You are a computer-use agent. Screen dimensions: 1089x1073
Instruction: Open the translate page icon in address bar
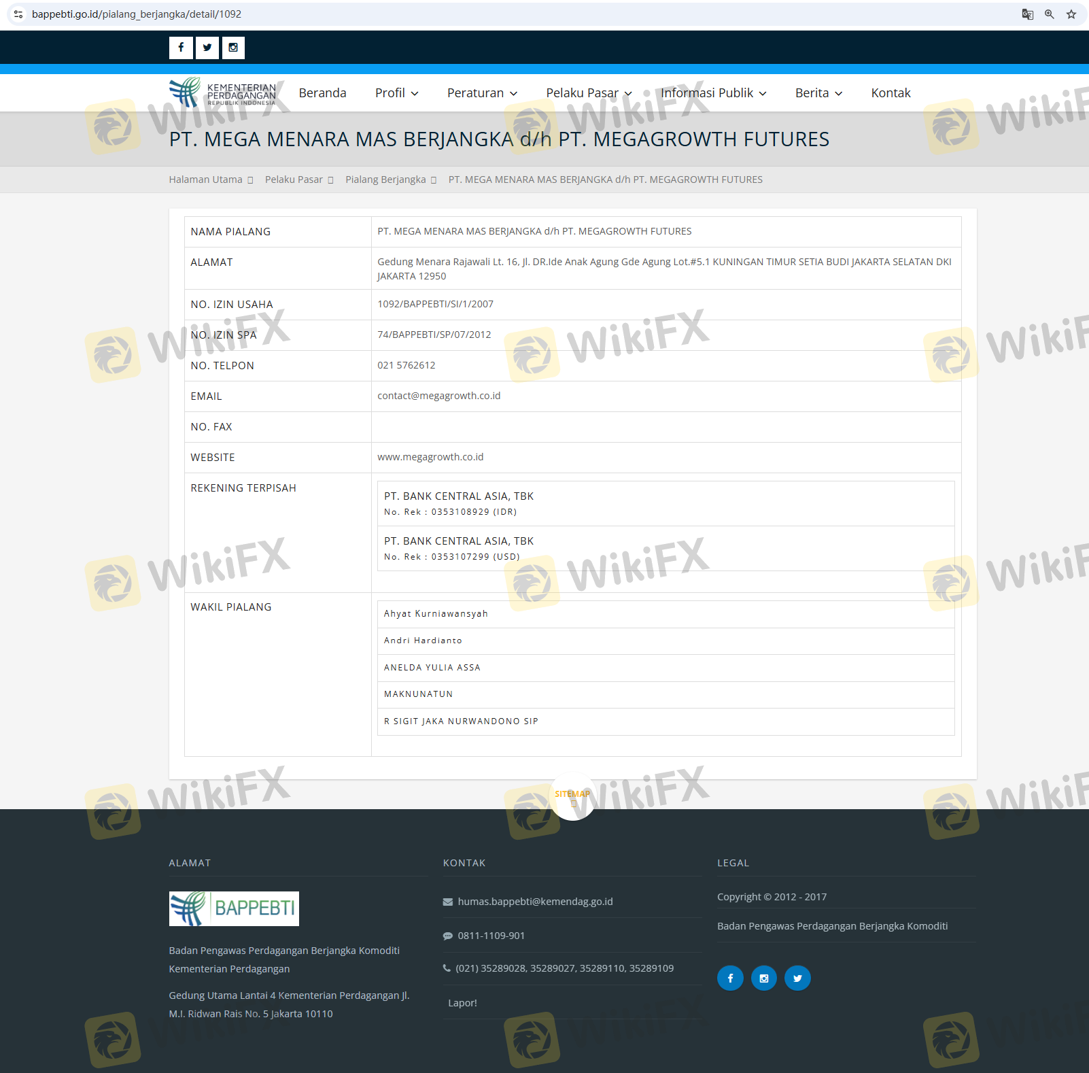click(x=1028, y=14)
